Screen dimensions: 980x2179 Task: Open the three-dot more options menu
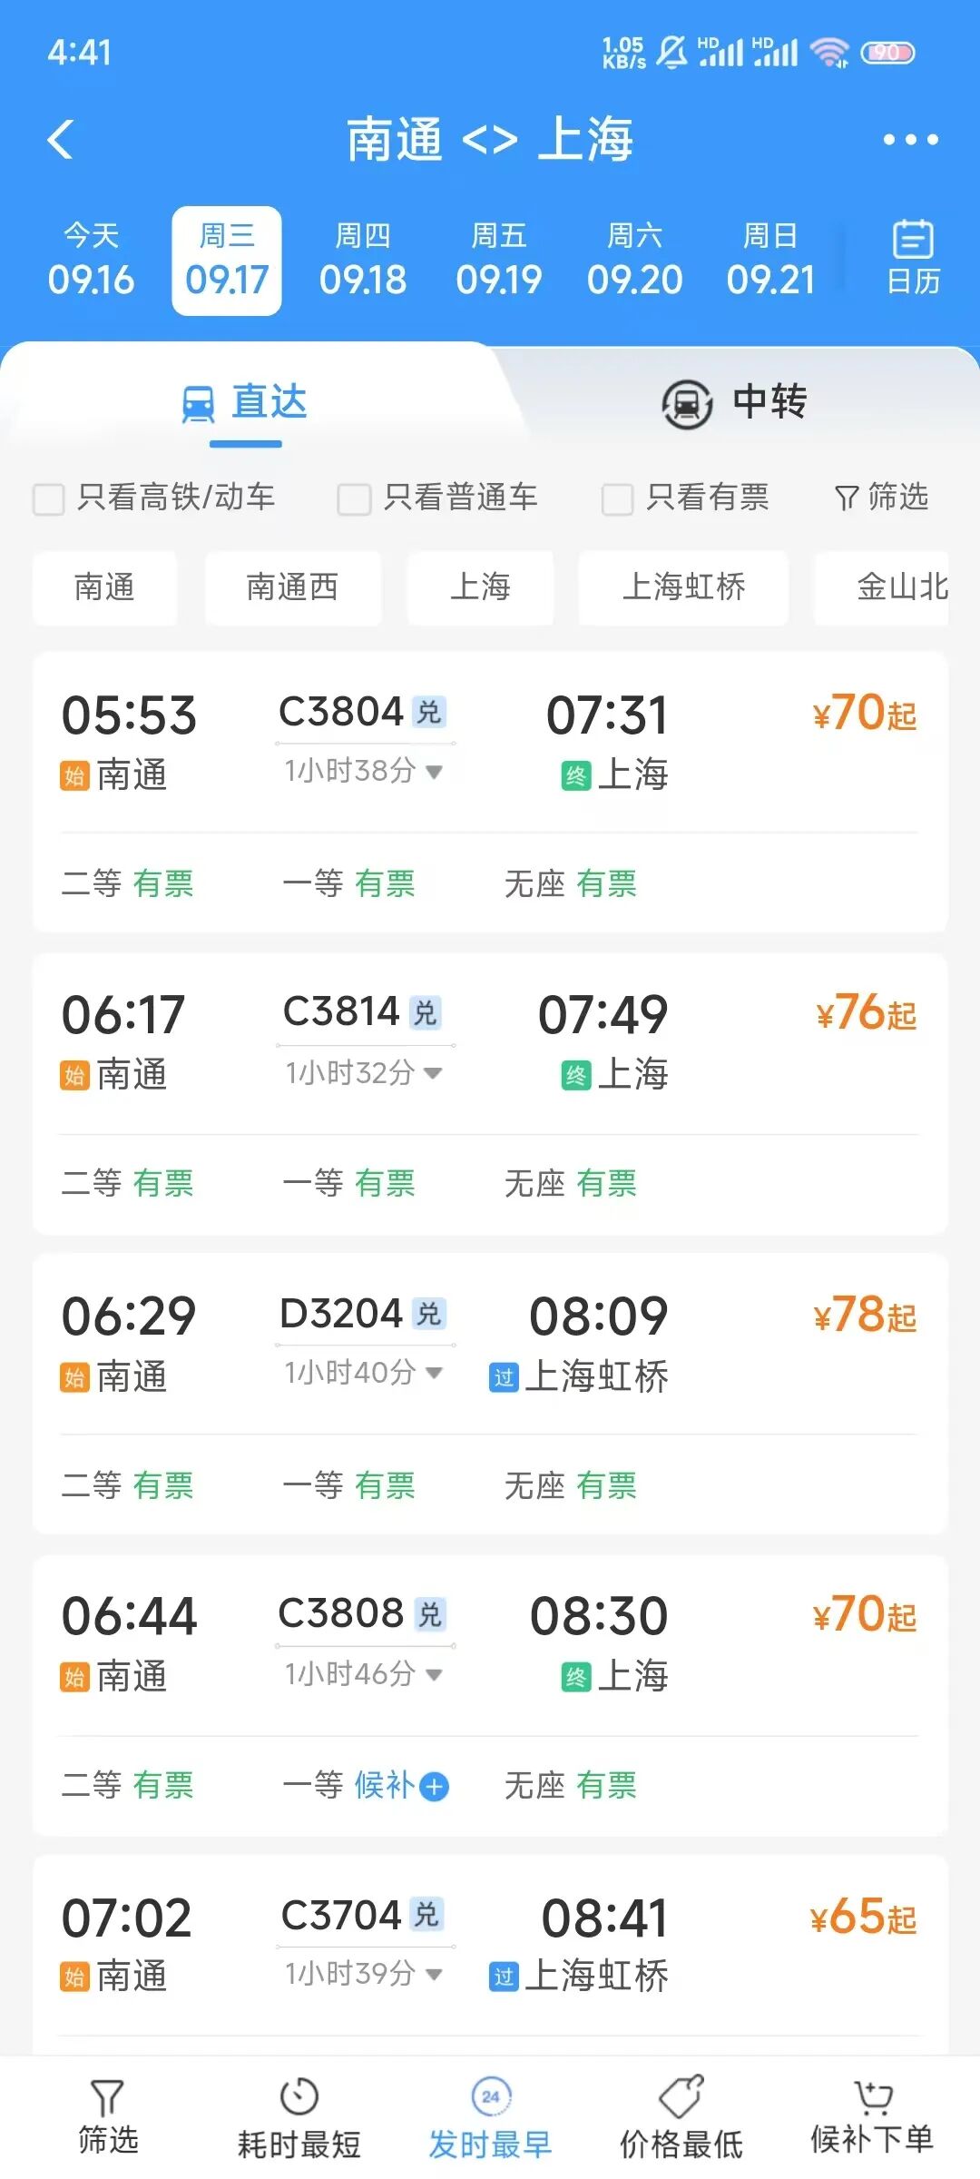coord(910,140)
